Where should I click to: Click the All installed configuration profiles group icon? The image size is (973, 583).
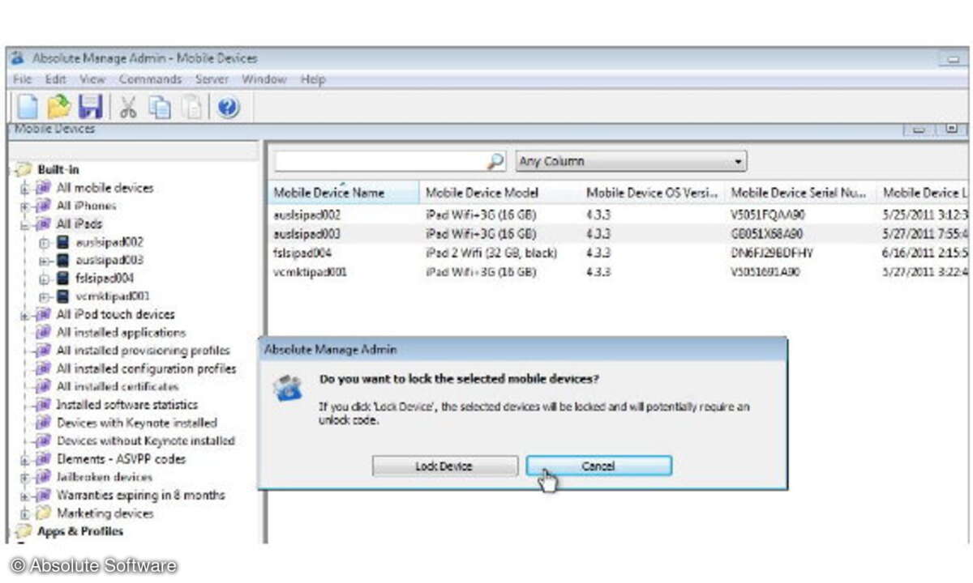[x=45, y=368]
